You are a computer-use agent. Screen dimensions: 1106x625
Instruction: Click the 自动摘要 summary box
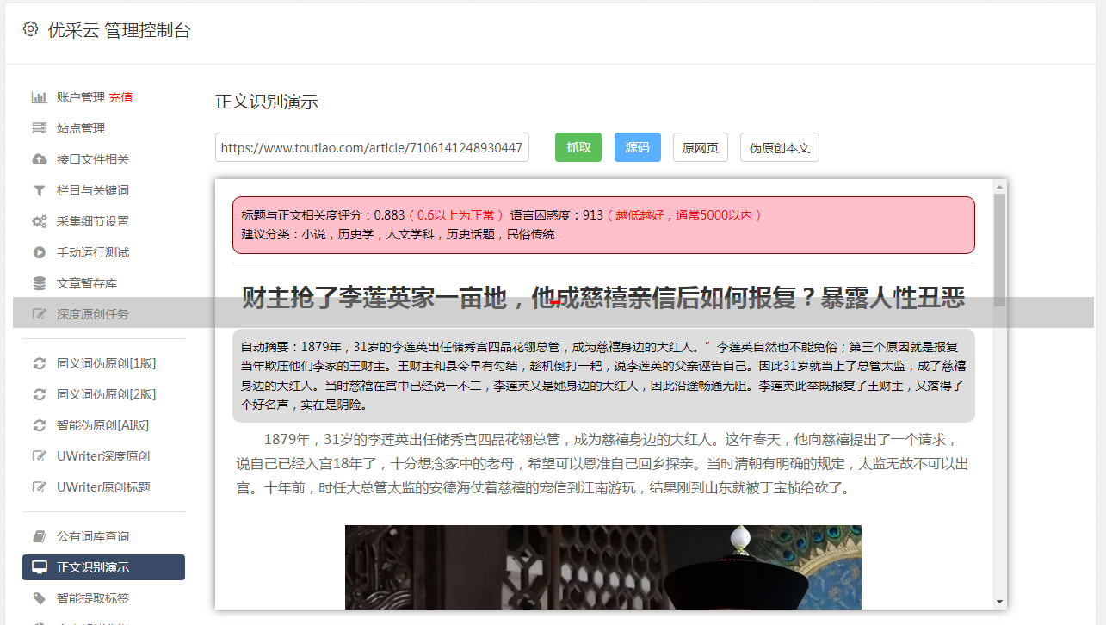point(603,375)
